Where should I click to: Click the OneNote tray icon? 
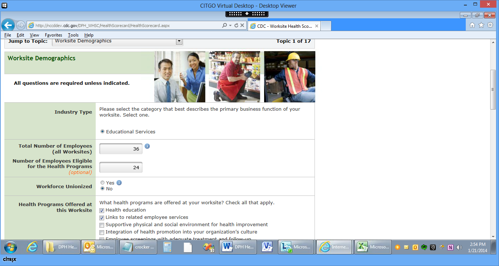coord(450,247)
